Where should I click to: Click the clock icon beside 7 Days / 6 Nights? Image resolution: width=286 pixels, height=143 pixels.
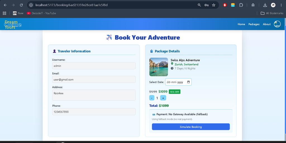coord(172,68)
